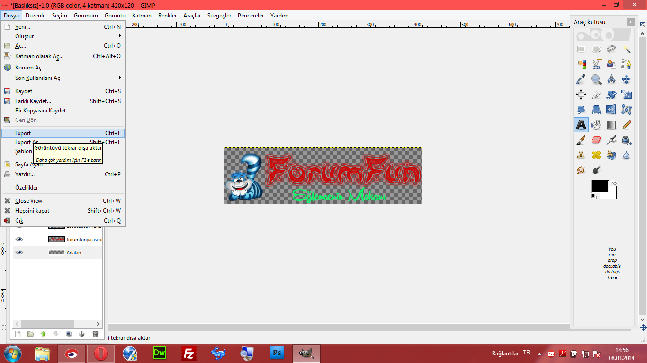Select the Pencil tool

(627, 125)
